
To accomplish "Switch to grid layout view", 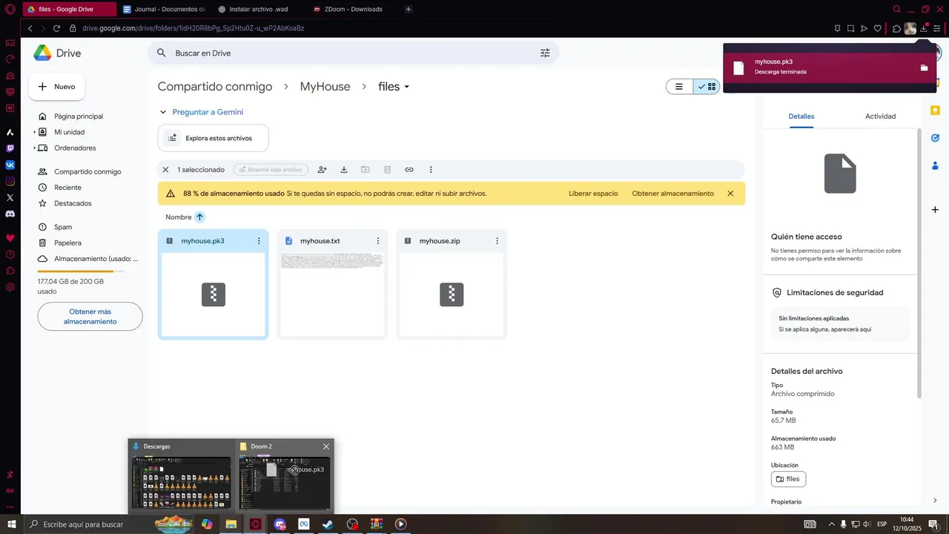I will 707,87.
